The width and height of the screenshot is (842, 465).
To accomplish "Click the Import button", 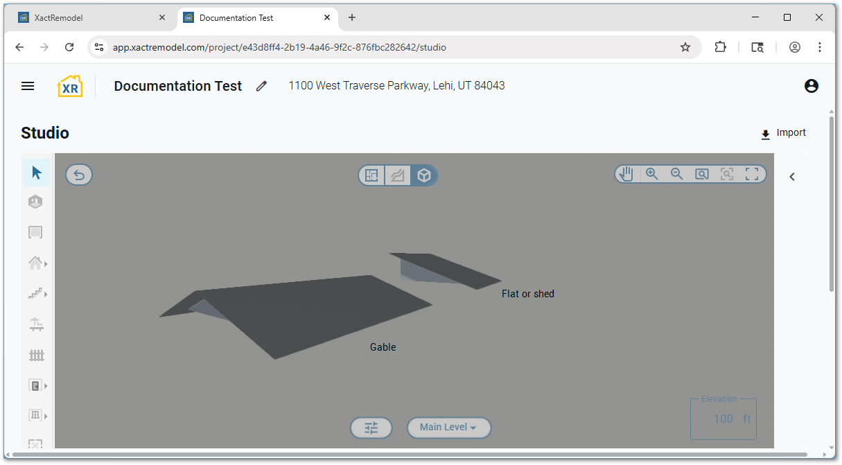I will (783, 133).
